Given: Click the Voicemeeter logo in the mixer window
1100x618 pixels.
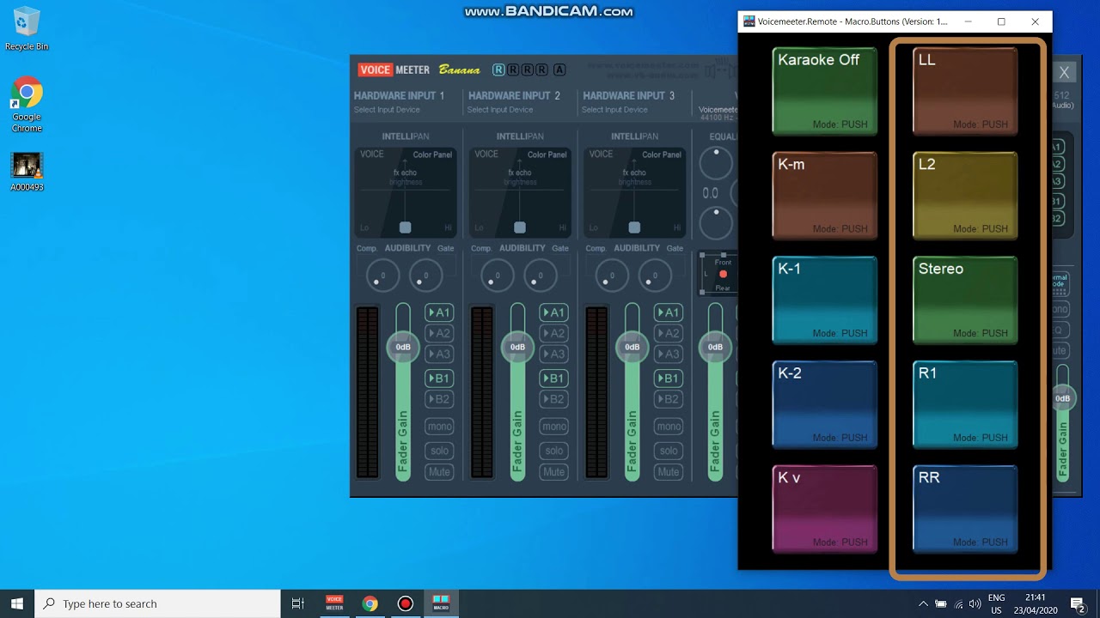Looking at the screenshot, I should coord(394,70).
